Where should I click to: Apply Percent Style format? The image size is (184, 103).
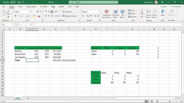click(88, 16)
